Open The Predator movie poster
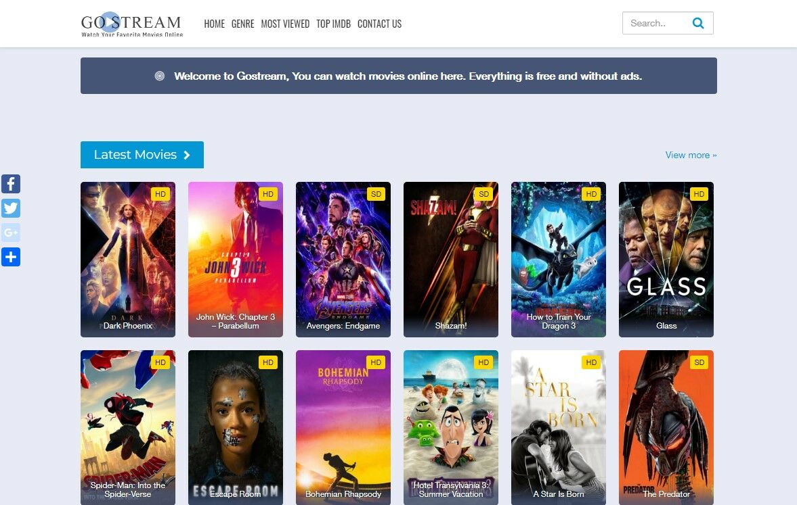The image size is (797, 505). 666,427
